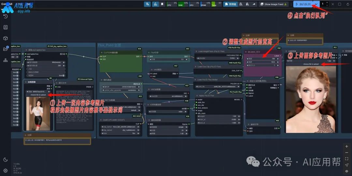Click the width value 768 in Latent node

coord(262,59)
